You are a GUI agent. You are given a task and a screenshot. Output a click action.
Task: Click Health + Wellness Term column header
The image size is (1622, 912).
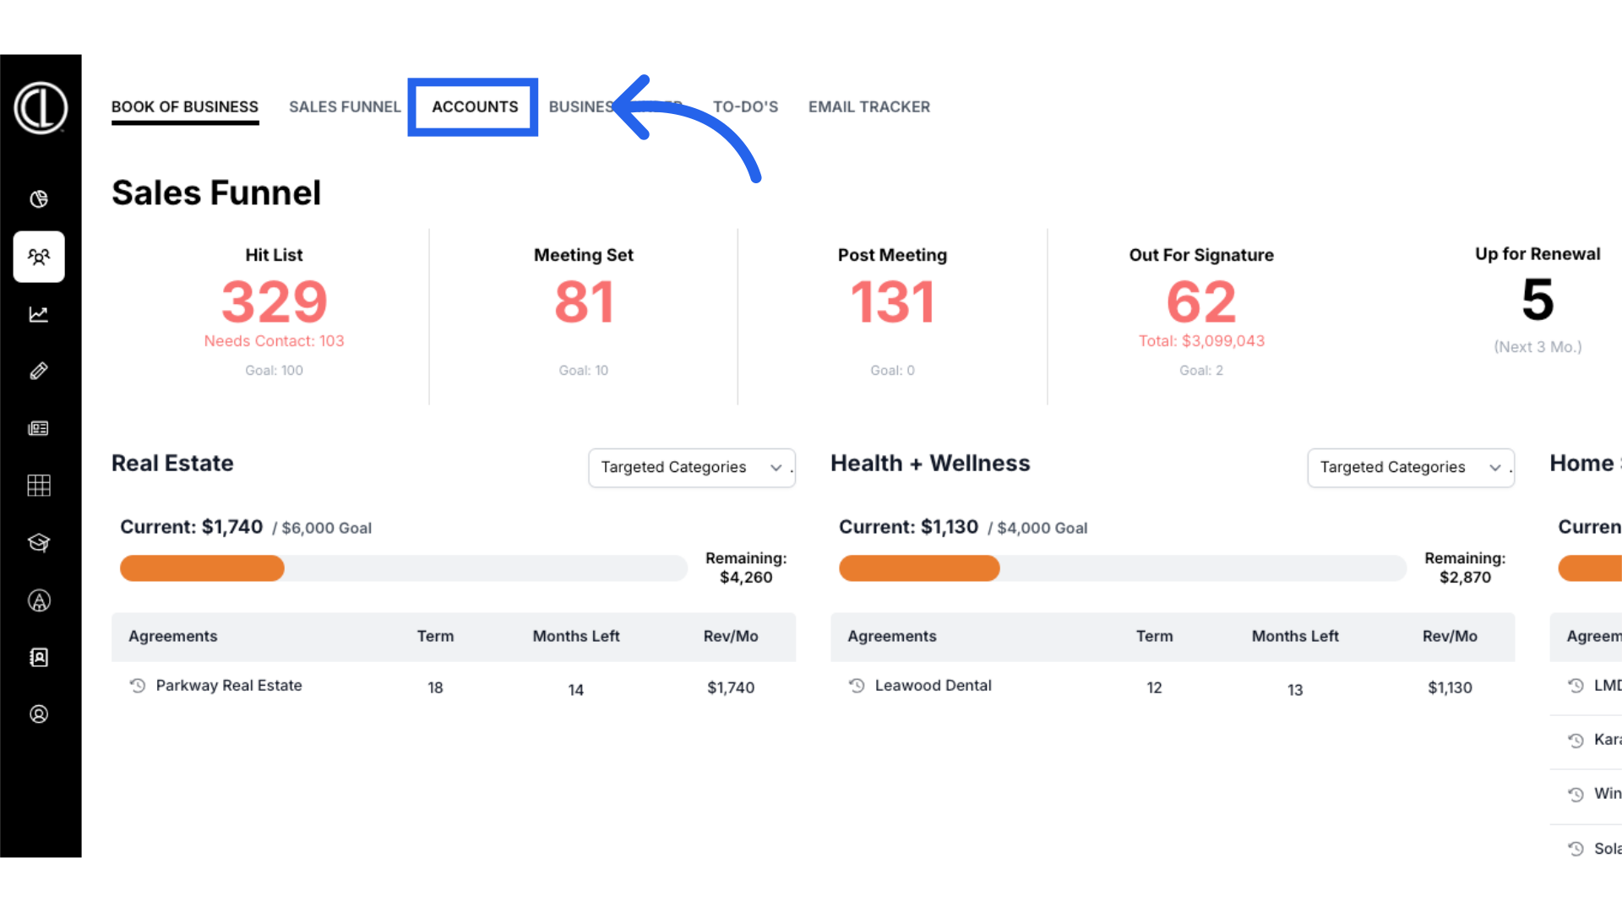tap(1154, 637)
